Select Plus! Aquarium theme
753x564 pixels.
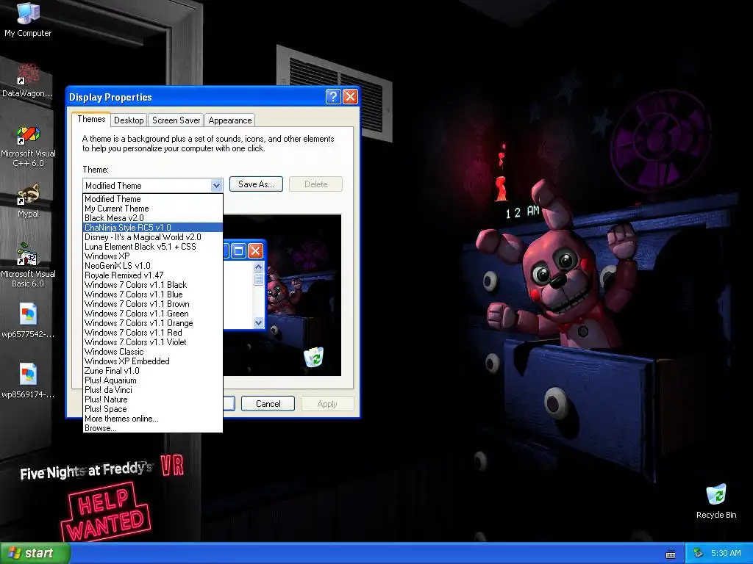click(x=153, y=380)
